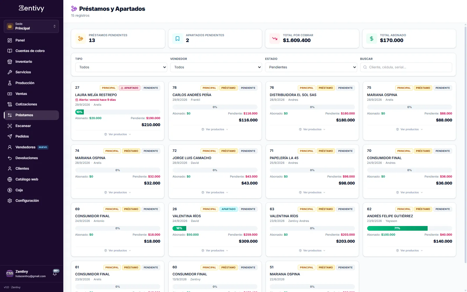Image resolution: width=467 pixels, height=292 pixels.
Task: Click the Pedidos paper plane icon
Action: (10, 136)
